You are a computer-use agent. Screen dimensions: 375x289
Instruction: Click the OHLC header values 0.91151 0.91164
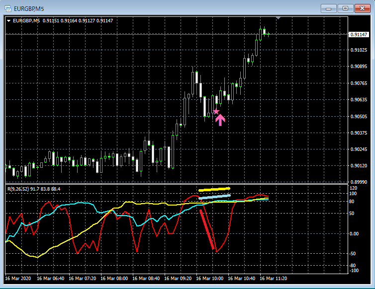tap(60, 21)
